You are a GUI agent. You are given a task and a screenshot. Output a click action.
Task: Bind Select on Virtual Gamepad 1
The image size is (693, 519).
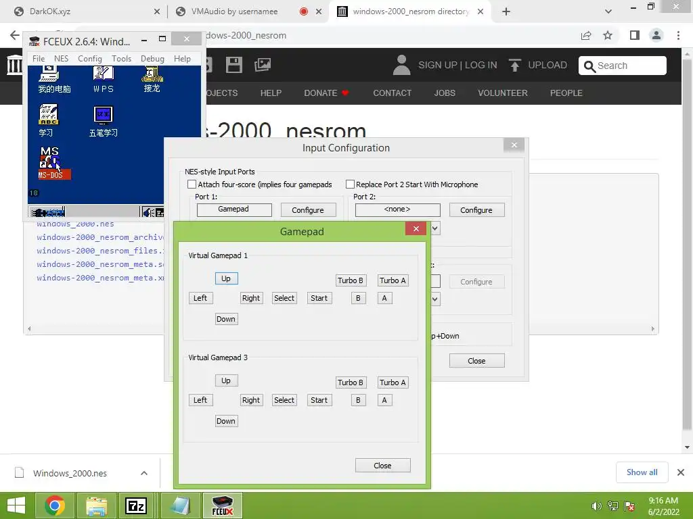pos(284,298)
